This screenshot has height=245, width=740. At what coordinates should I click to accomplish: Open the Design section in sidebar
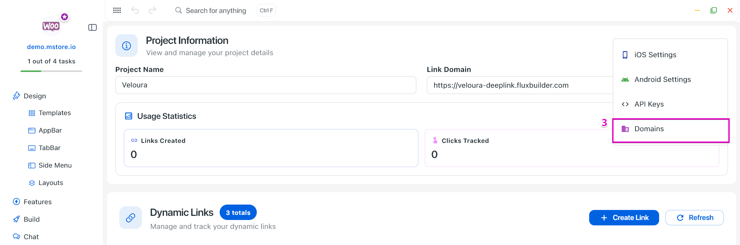35,96
